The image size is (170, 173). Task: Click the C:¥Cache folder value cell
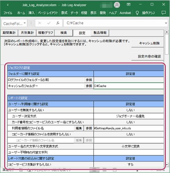pos(129,86)
